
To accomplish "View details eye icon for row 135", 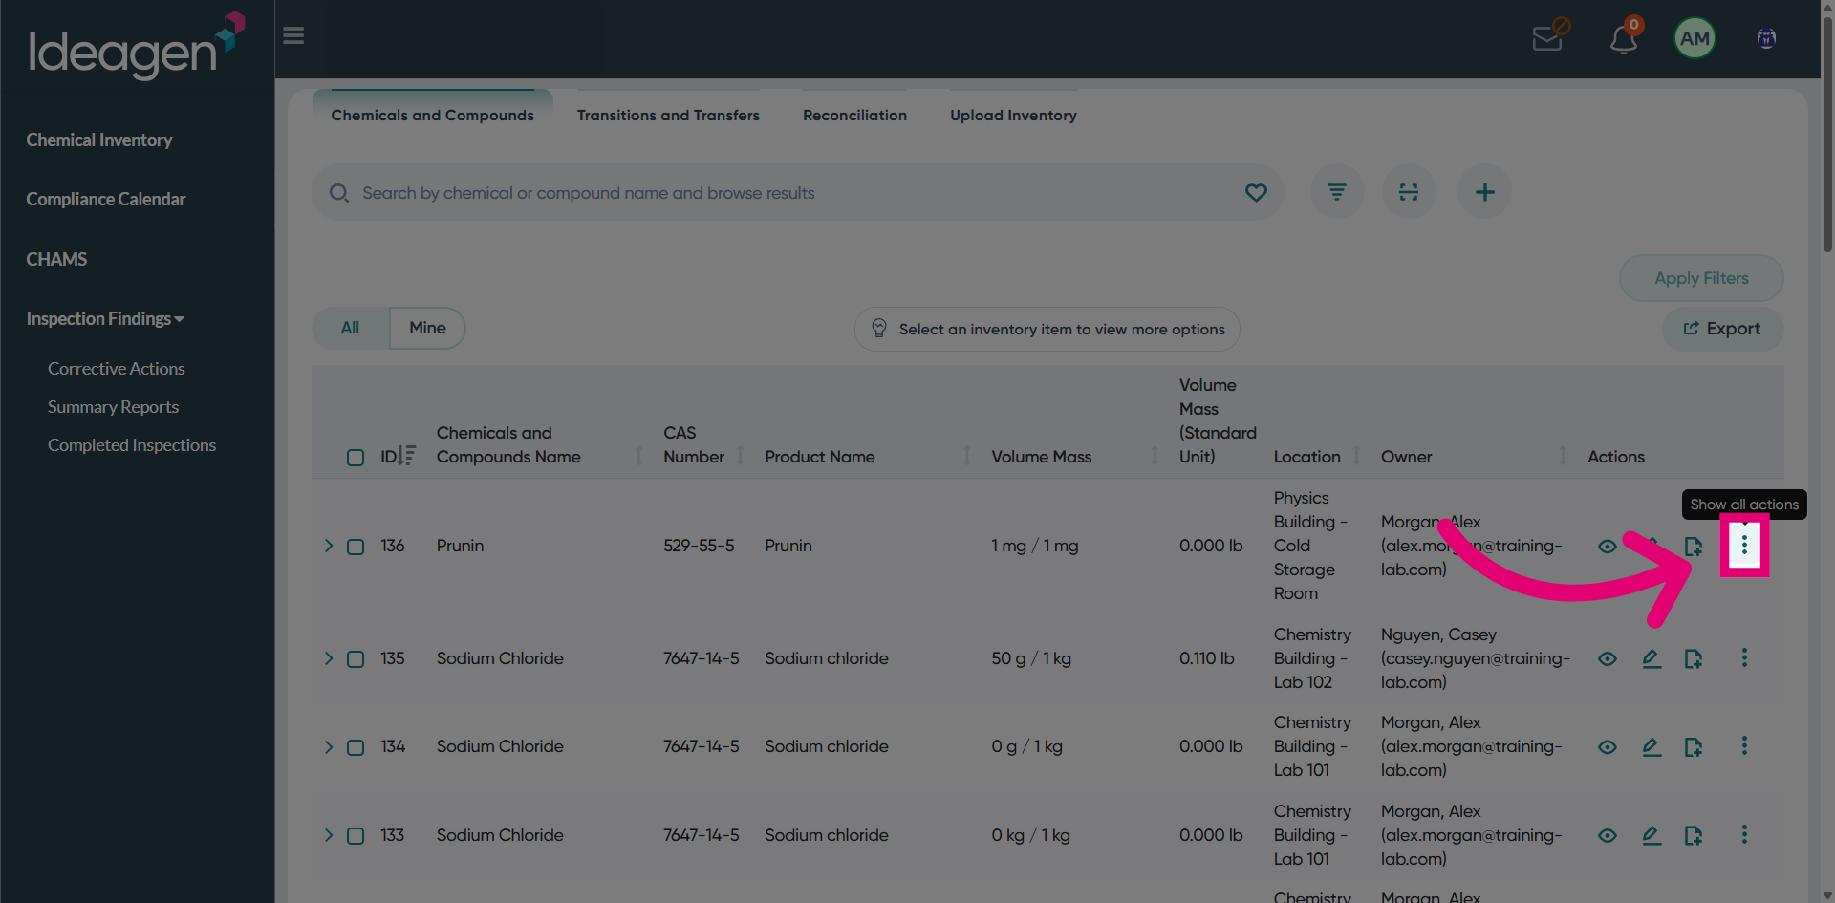I will click(x=1608, y=658).
